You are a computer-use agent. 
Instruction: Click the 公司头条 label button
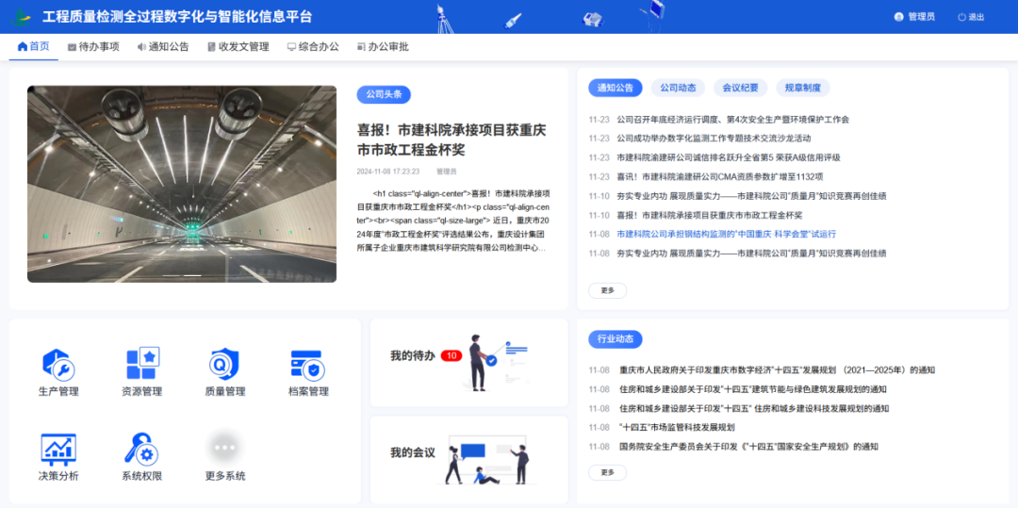pos(384,95)
